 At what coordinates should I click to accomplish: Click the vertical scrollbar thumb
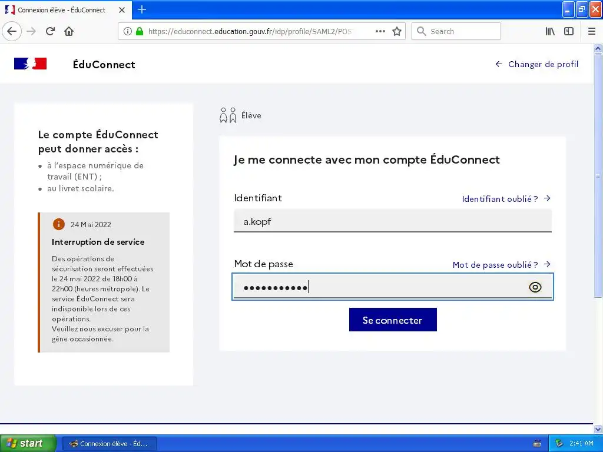(598, 175)
